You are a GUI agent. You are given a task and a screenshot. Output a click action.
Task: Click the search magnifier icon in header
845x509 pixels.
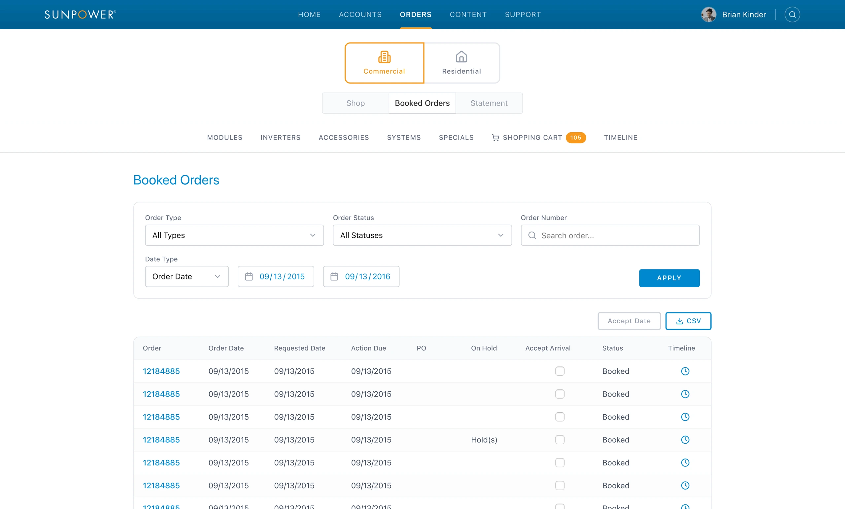(792, 15)
